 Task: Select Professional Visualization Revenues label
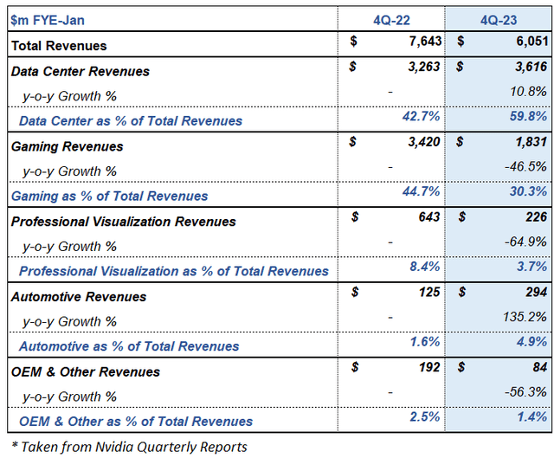point(123,222)
